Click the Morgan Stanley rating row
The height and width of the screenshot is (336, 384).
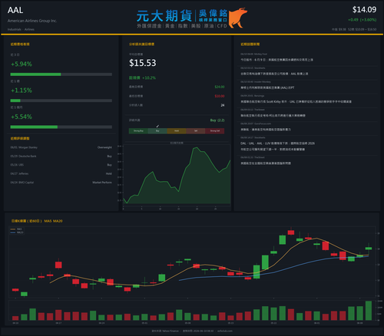[61, 147]
